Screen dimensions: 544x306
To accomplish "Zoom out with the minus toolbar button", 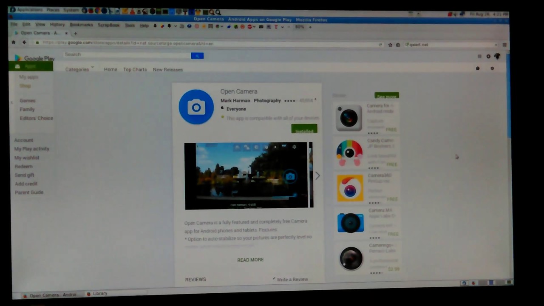I will coord(289,27).
